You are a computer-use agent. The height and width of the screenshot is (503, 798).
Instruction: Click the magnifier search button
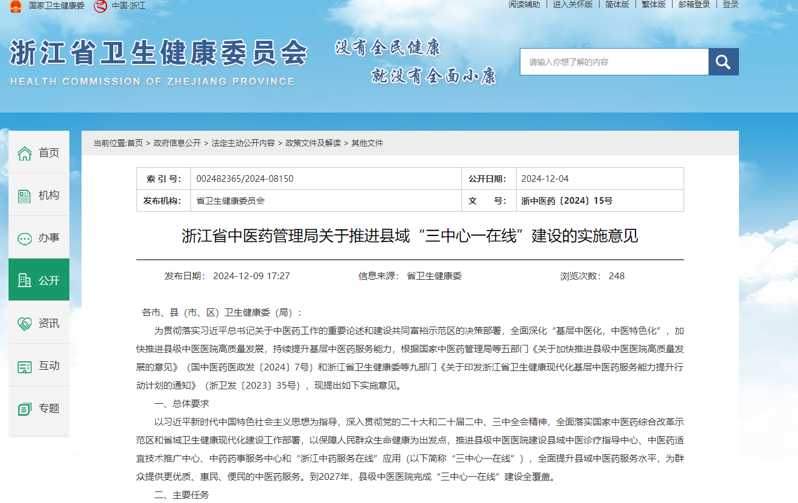coord(723,62)
